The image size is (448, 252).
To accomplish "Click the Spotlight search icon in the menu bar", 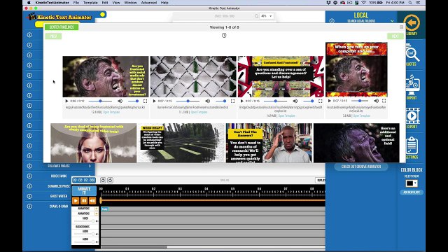I will pyautogui.click(x=410, y=3).
